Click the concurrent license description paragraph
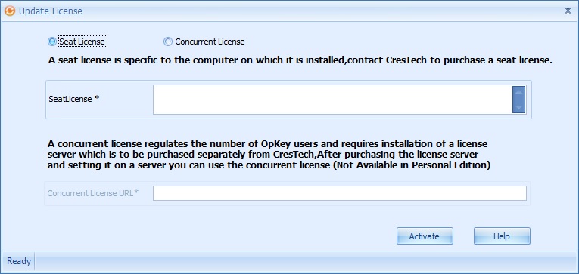The image size is (579, 274). [269, 154]
